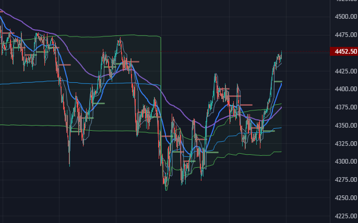Click the 4400.00 price scale value
Screen dimensions: 358x223
click(x=345, y=89)
